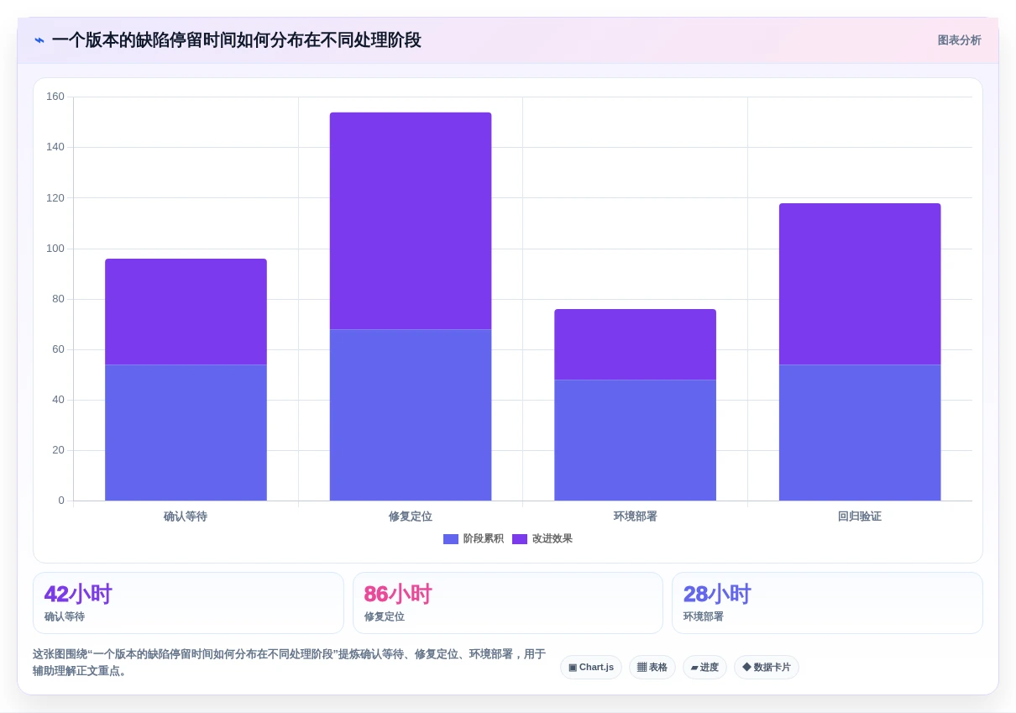This screenshot has height=713, width=1016.
Task: Click the Chart.js tag chip
Action: pyautogui.click(x=591, y=668)
